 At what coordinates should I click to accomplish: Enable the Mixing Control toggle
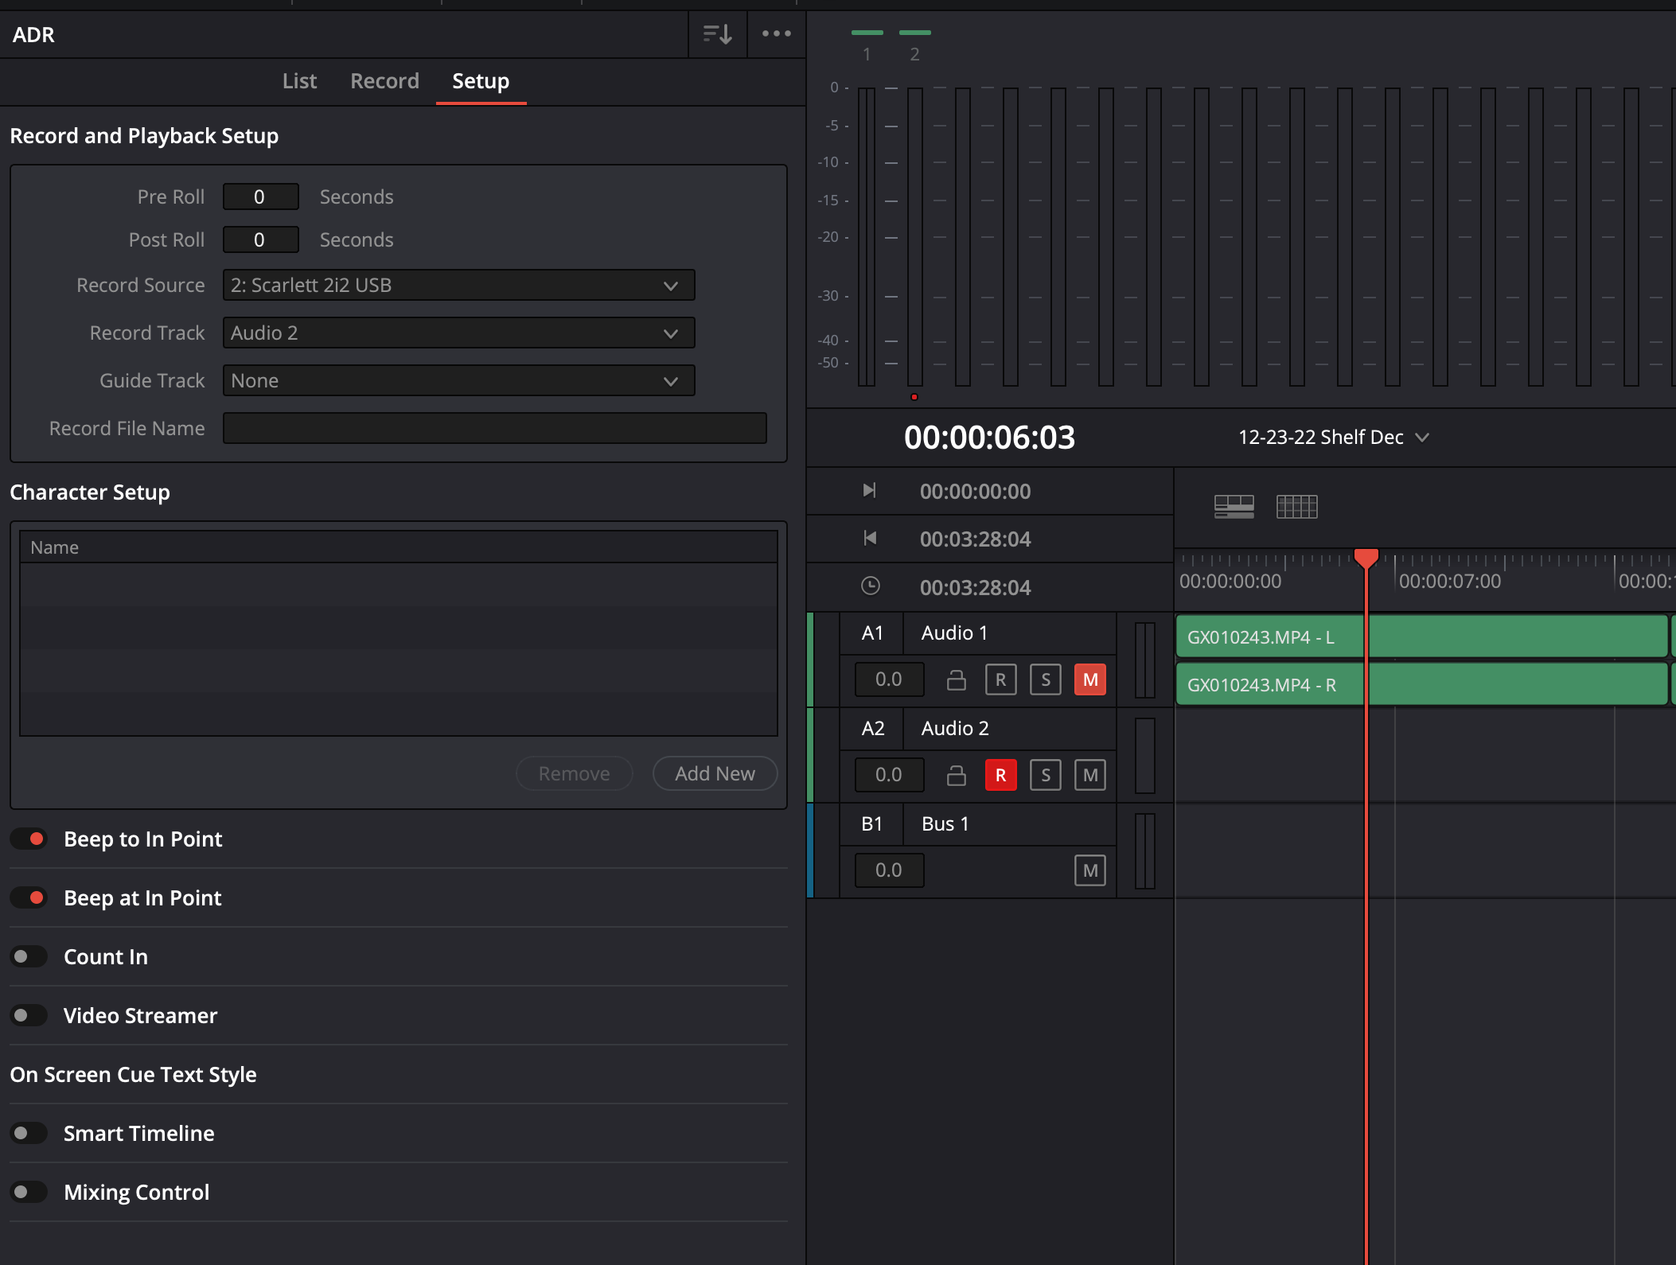tap(29, 1192)
